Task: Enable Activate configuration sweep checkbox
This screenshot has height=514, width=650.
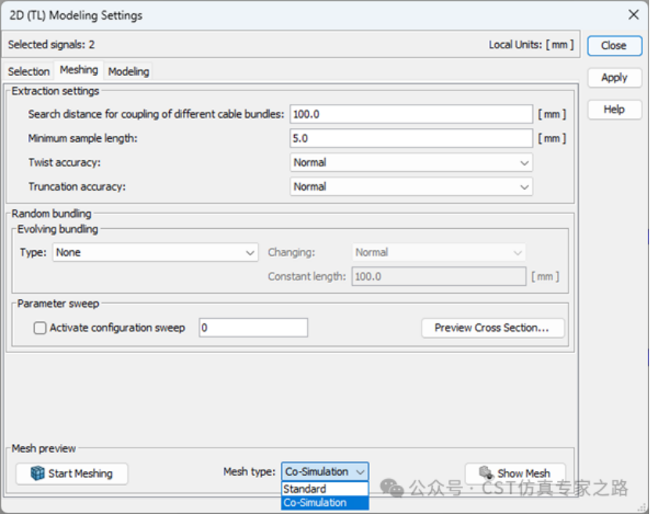Action: (40, 328)
